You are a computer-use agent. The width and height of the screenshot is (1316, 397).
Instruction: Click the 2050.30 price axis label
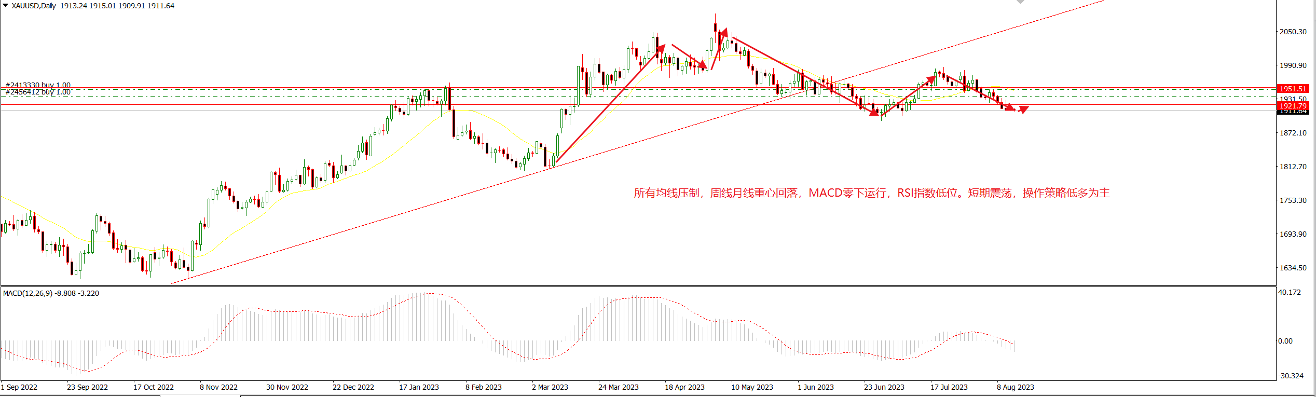pyautogui.click(x=1293, y=32)
